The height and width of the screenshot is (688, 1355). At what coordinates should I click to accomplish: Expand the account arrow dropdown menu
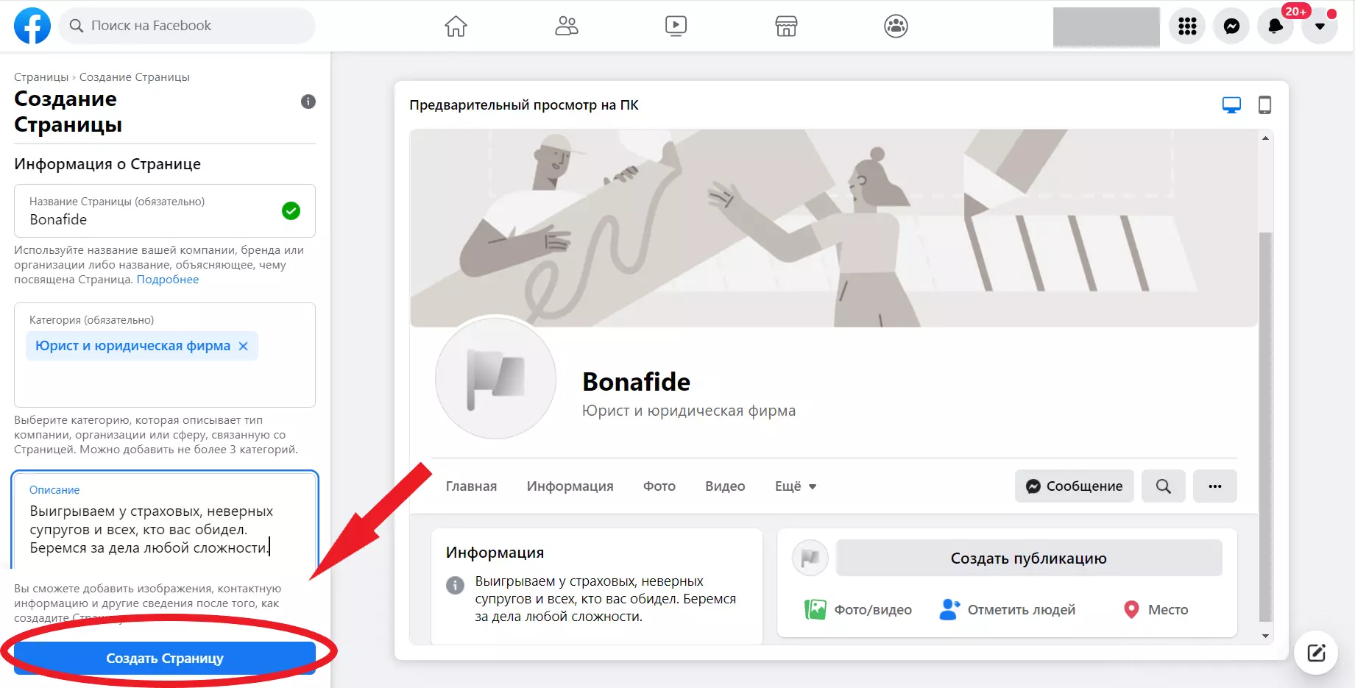click(1320, 26)
